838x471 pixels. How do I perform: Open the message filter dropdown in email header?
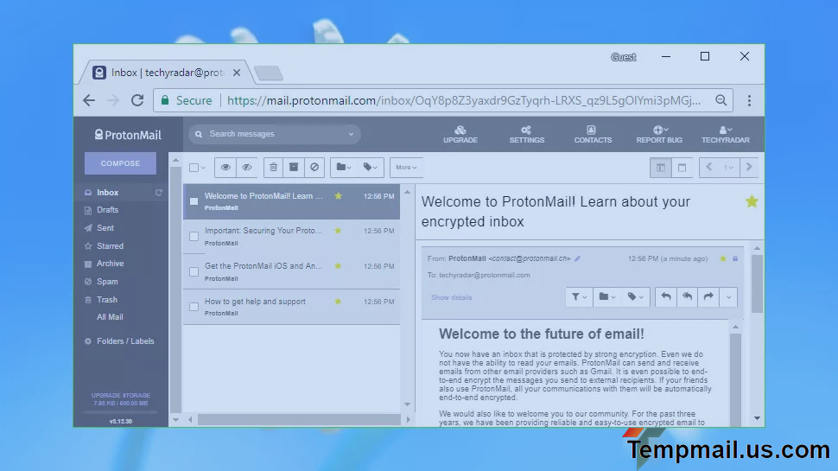pyautogui.click(x=578, y=296)
